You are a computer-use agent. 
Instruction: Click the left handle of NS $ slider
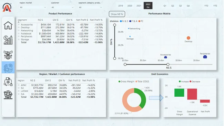click(125, 65)
